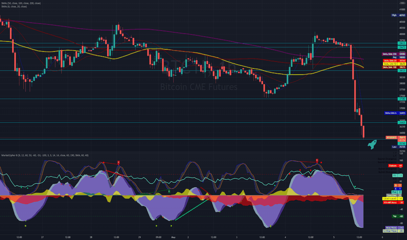Click the Avg price label on the axis

(398, 57)
